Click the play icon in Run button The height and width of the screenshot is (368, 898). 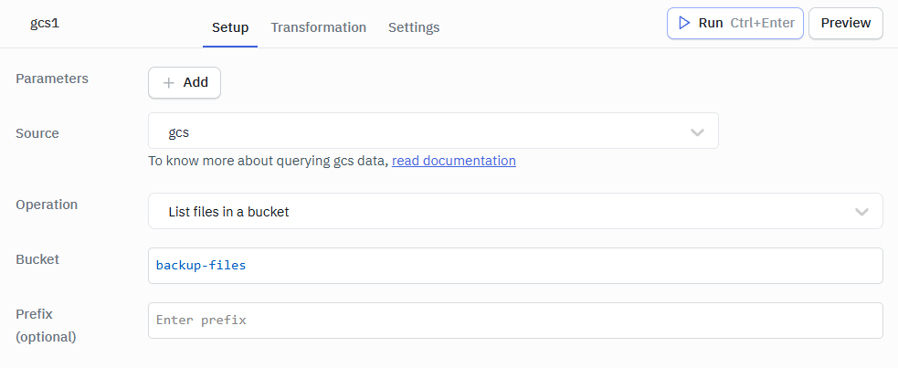[684, 23]
